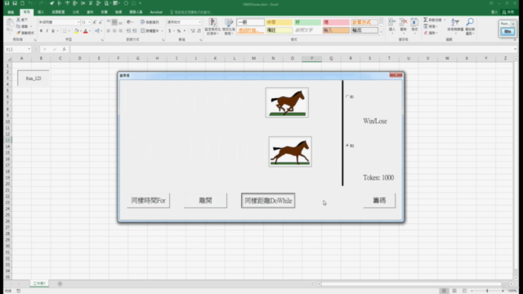Click the Decrease Font Size icon
The width and height of the screenshot is (523, 294).
coord(101,22)
